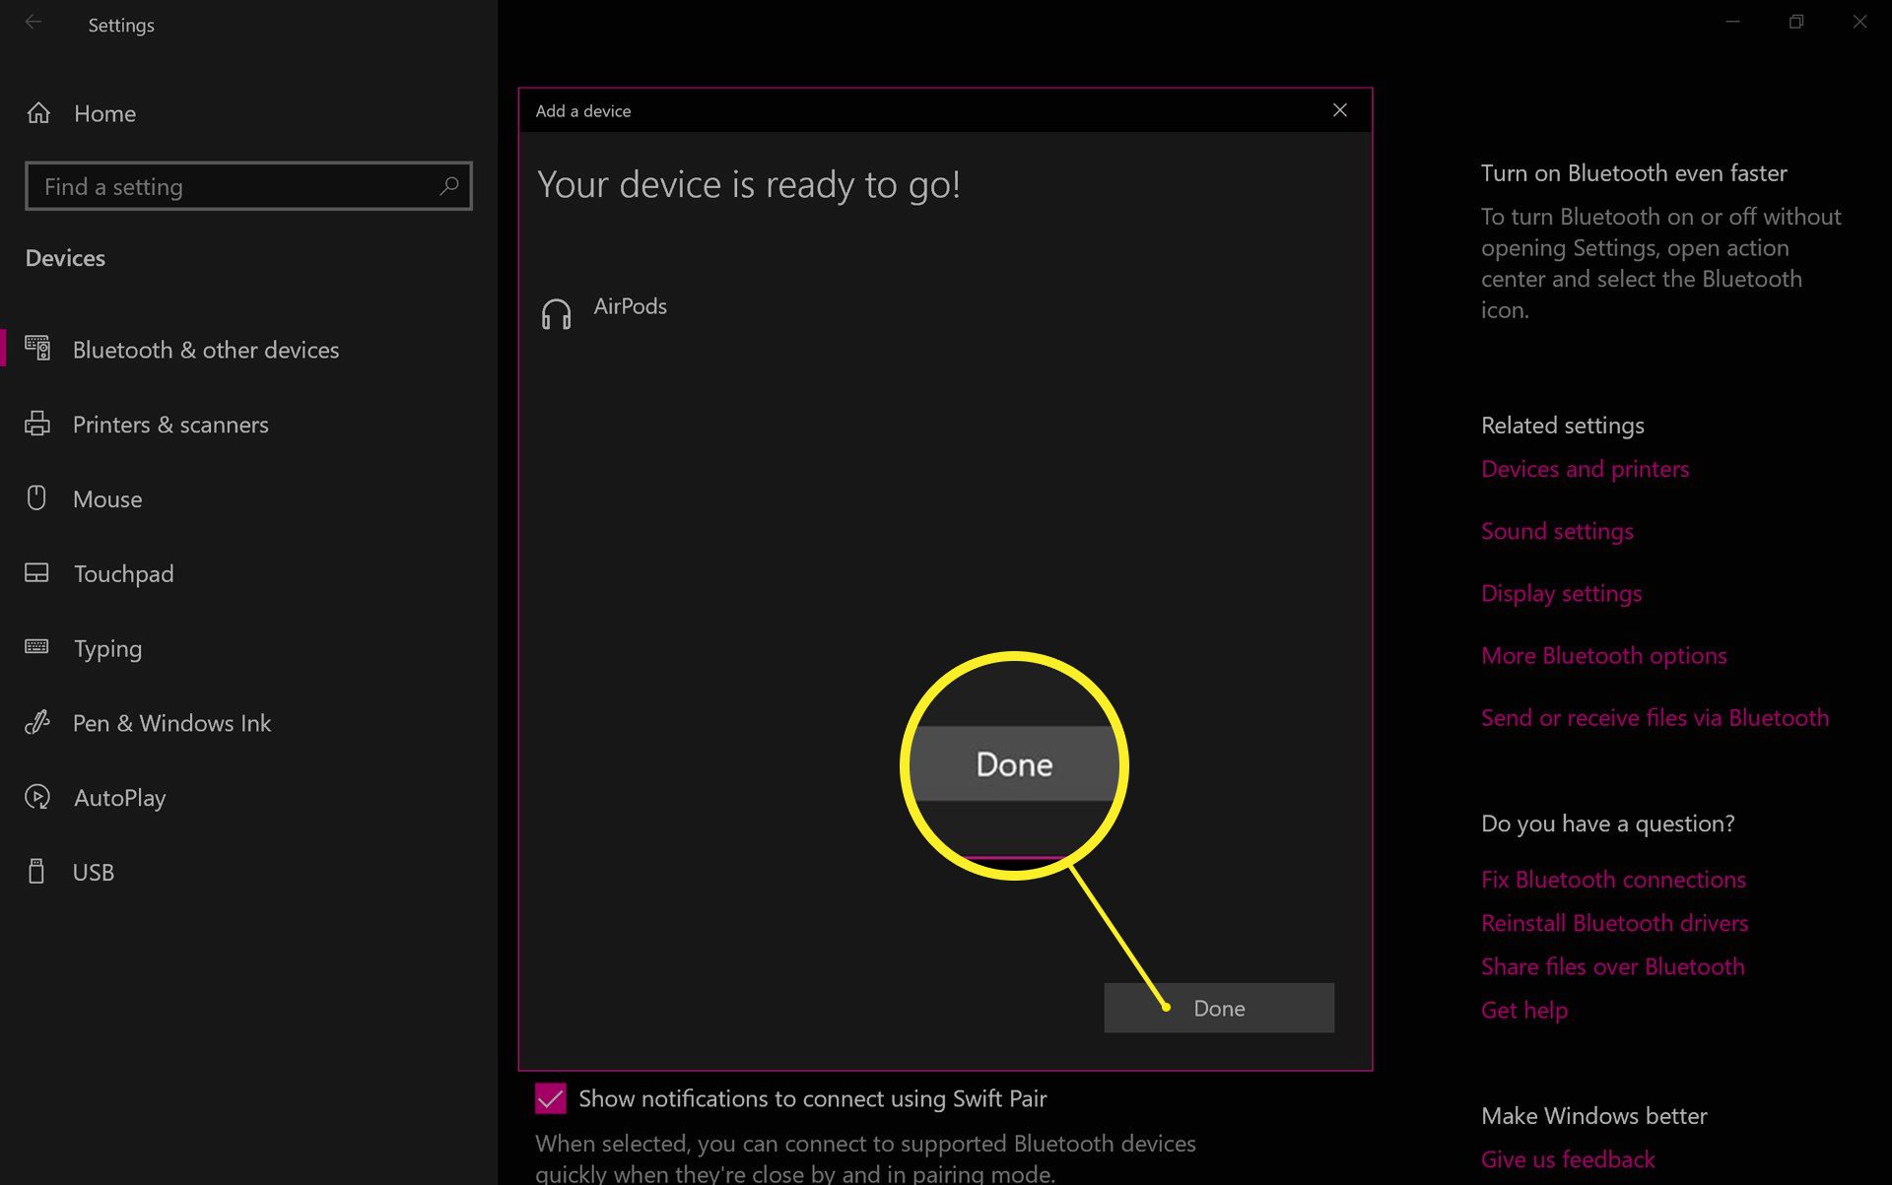This screenshot has height=1185, width=1892.
Task: Click the Bluetooth & other devices icon
Action: click(38, 350)
